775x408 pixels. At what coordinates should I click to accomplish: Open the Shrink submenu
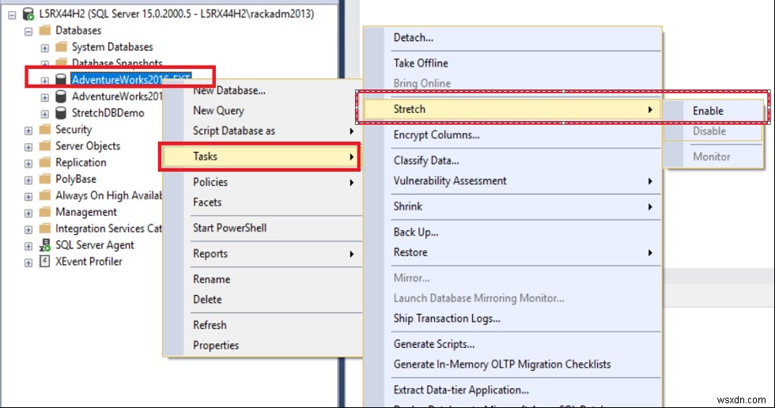513,206
